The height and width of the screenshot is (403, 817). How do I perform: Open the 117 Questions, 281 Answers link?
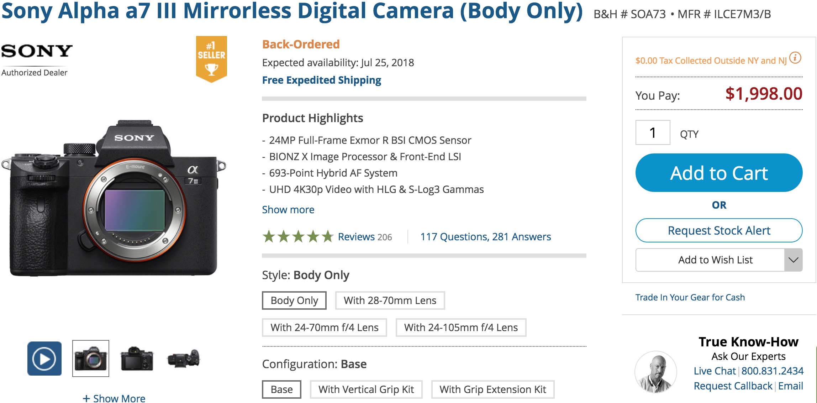pyautogui.click(x=485, y=237)
